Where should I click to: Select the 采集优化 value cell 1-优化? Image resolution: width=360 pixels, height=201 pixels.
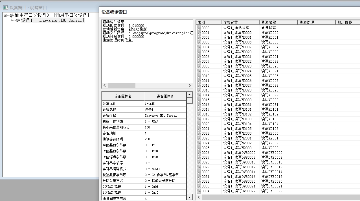pos(165,104)
